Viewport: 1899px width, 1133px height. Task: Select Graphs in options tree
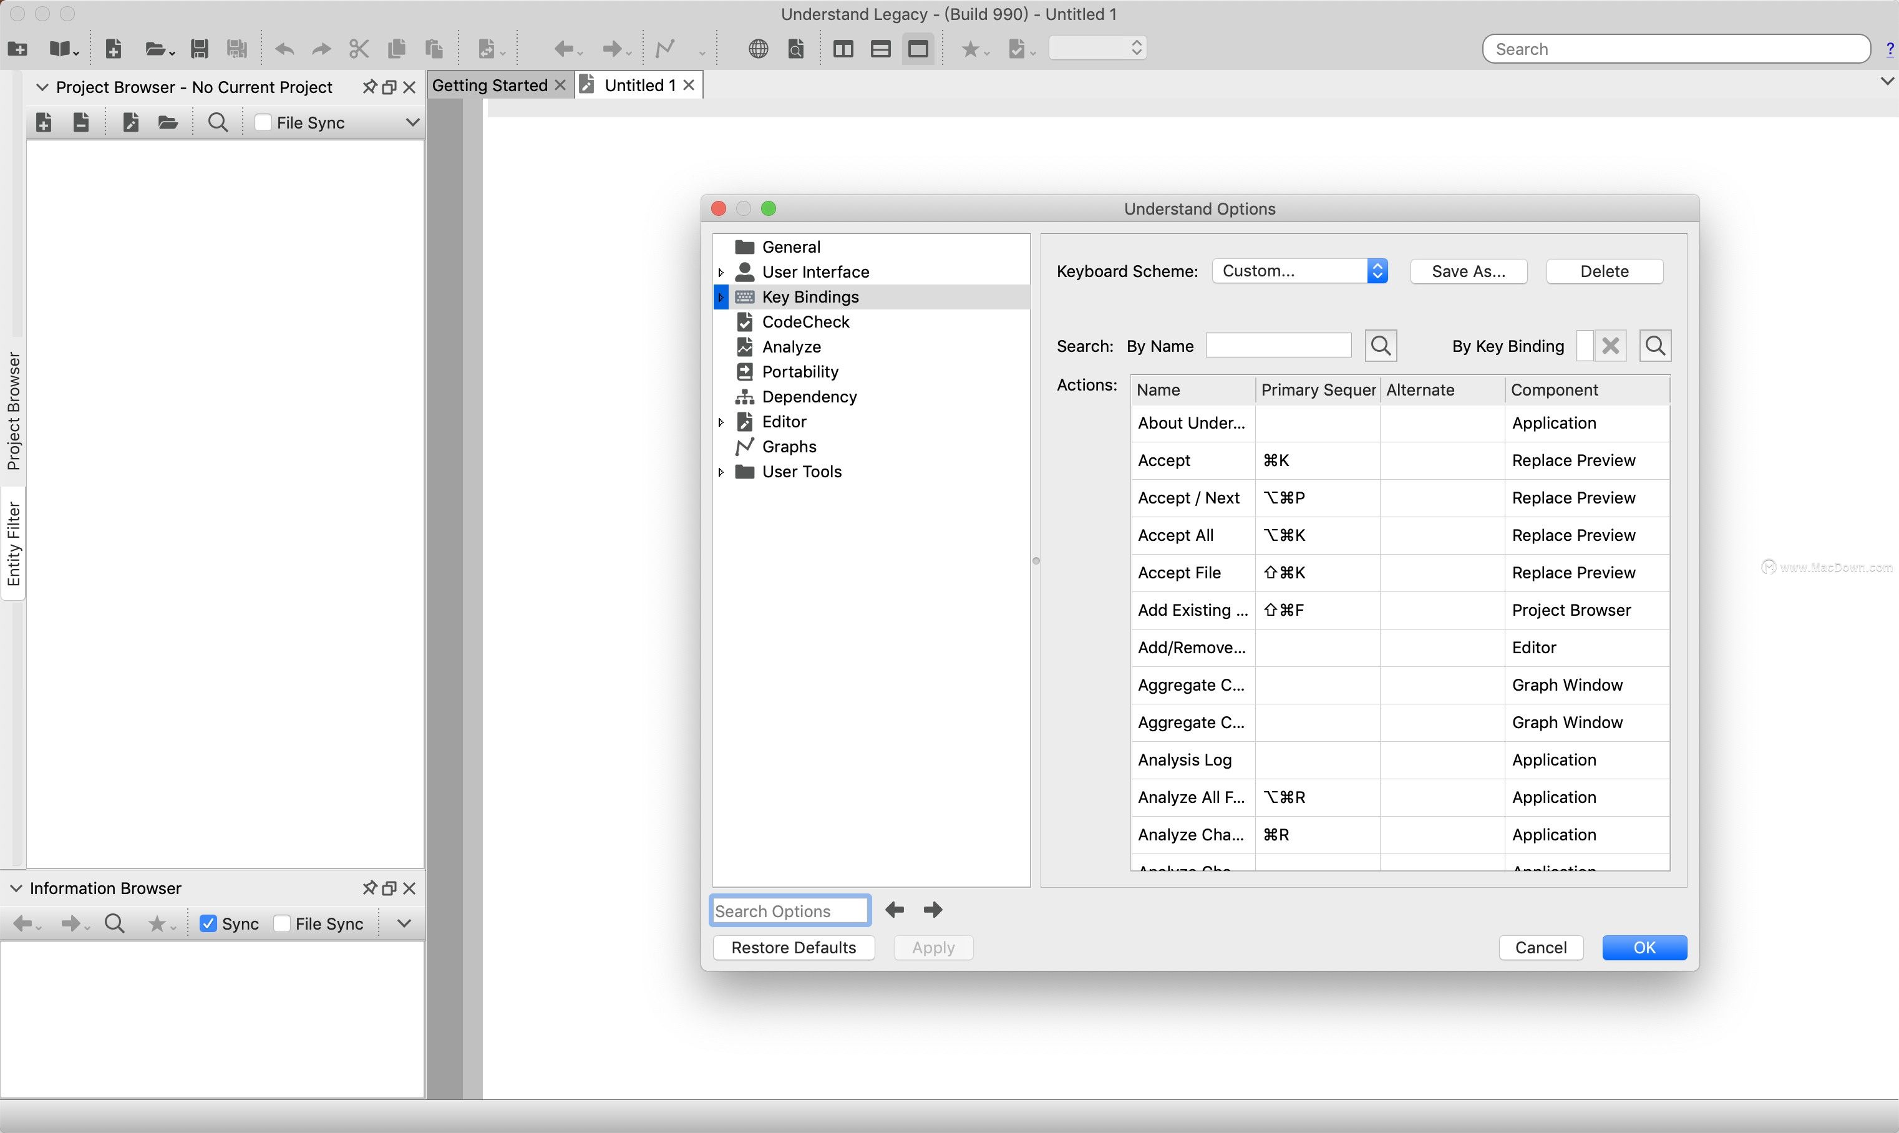pos(789,447)
